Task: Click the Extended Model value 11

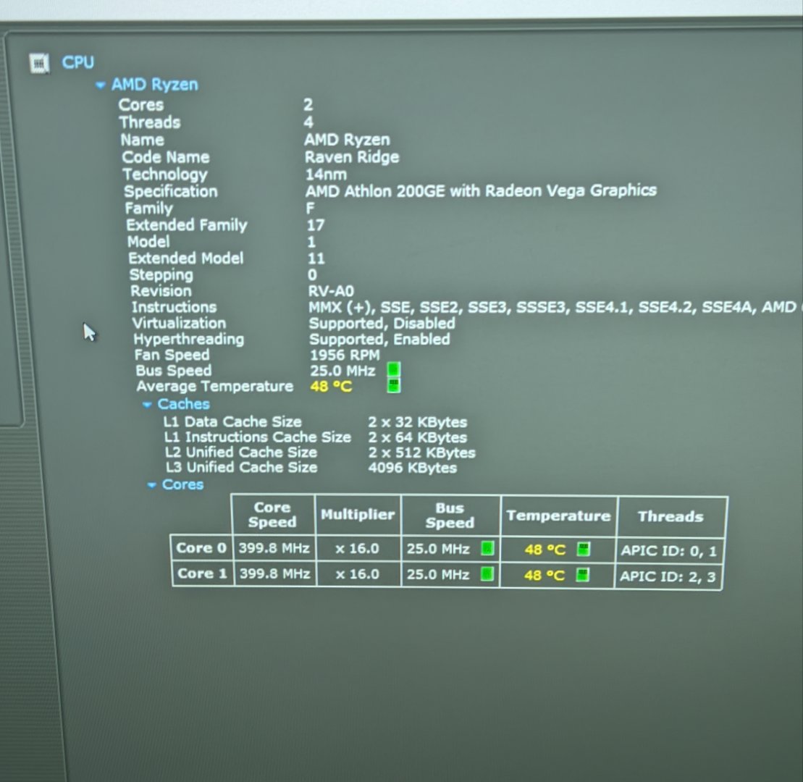Action: click(x=316, y=258)
